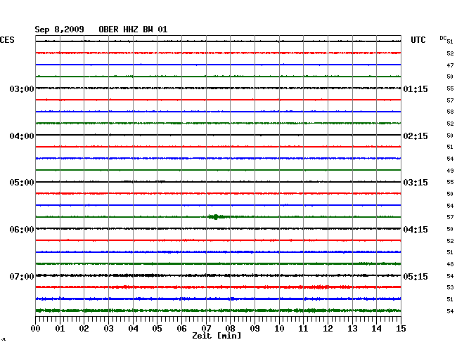The image size is (457, 347).
Task: Click the local time label "06:00"
Action: coord(22,230)
